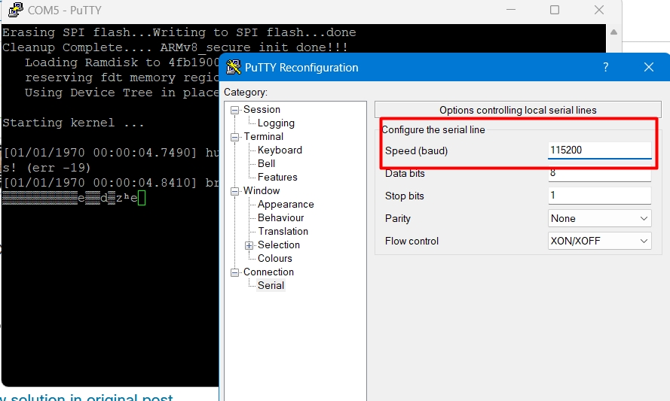The width and height of the screenshot is (670, 401).
Task: Open the Parity dropdown
Action: 599,218
